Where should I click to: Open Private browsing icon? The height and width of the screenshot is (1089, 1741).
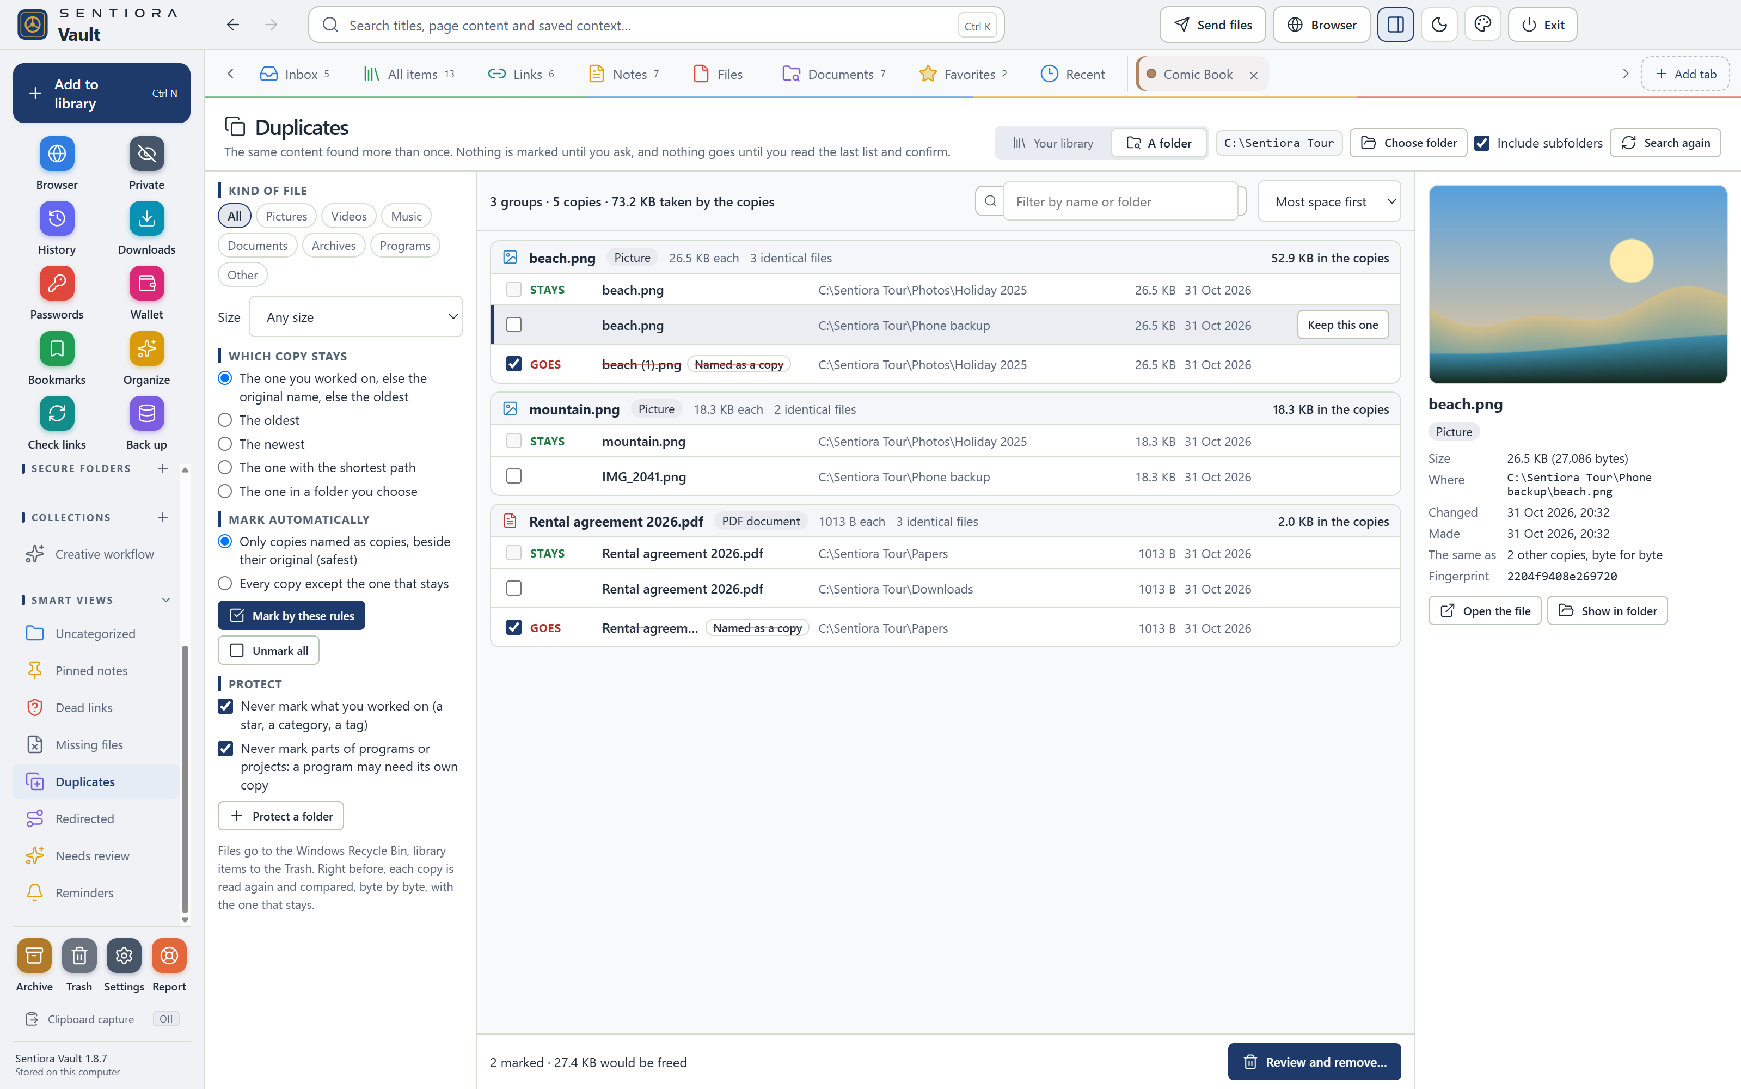(147, 154)
